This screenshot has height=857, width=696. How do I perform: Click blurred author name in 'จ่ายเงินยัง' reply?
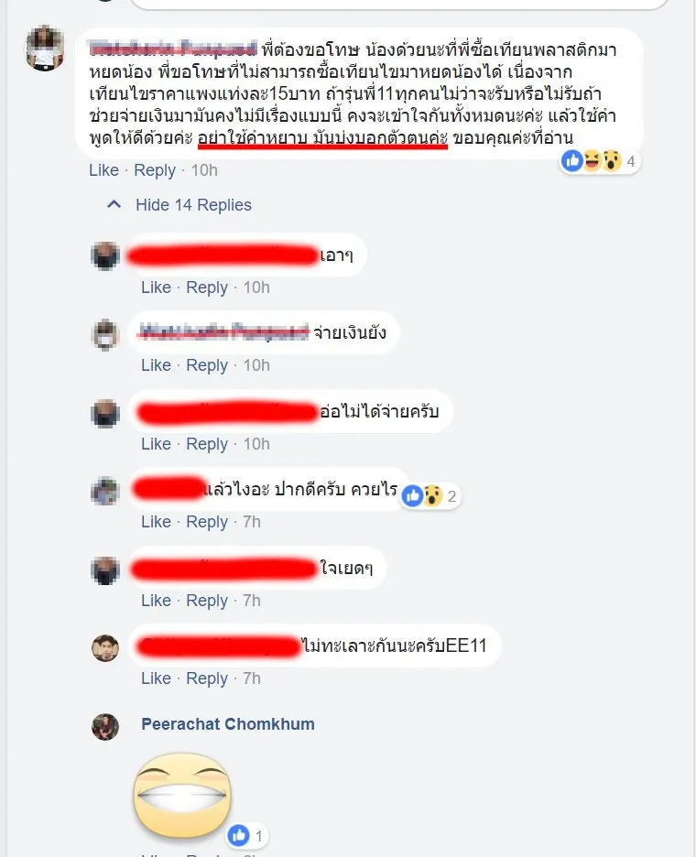click(x=223, y=331)
